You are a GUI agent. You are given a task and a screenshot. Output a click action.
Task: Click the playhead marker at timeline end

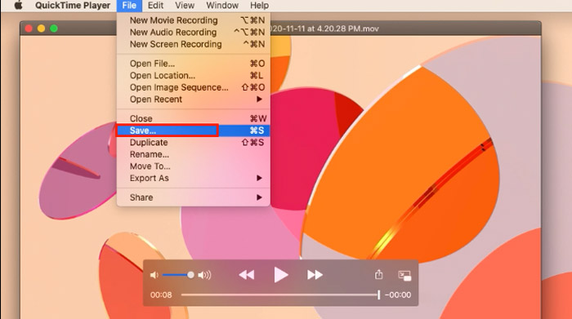(x=379, y=295)
